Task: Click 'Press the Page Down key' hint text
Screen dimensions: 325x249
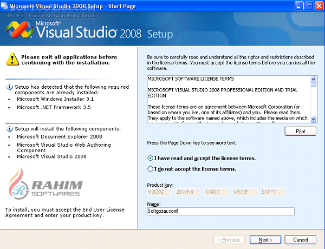Action: [192, 143]
